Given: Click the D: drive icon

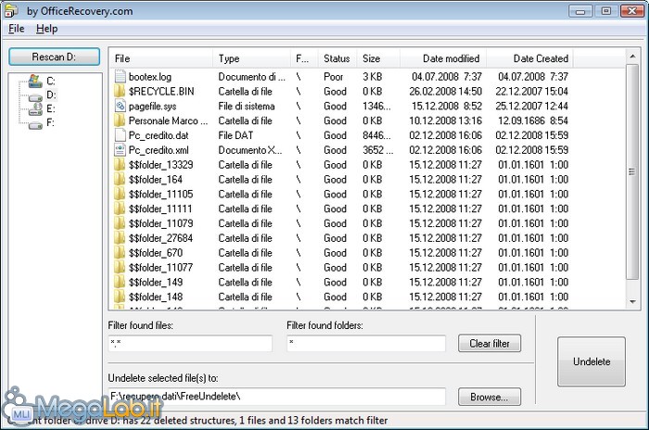Looking at the screenshot, I should [x=35, y=97].
